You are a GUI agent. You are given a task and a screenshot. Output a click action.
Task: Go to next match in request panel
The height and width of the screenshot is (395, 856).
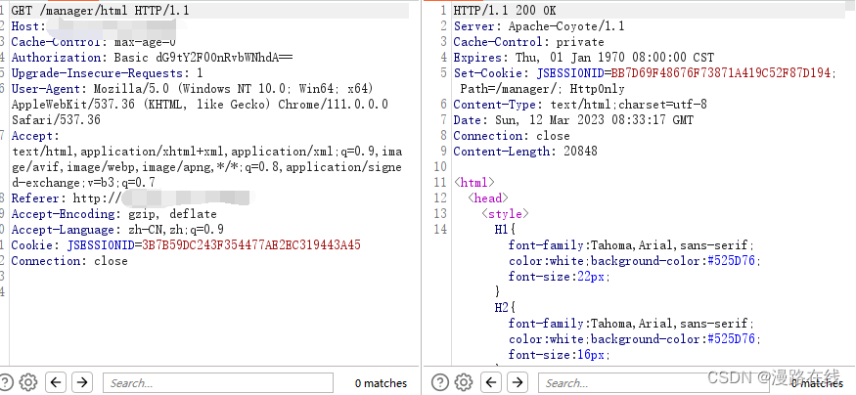(x=82, y=382)
